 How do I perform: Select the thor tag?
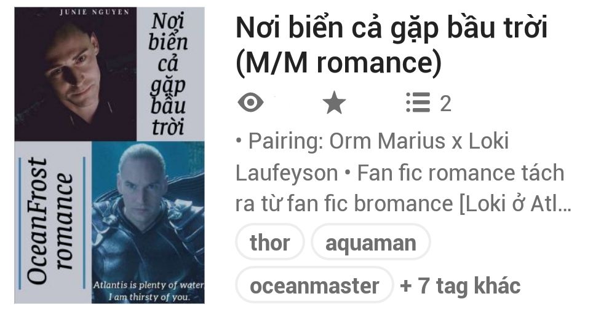coord(269,242)
